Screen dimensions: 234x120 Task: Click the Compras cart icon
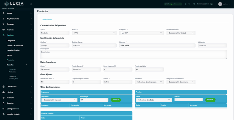click(x=4, y=24)
